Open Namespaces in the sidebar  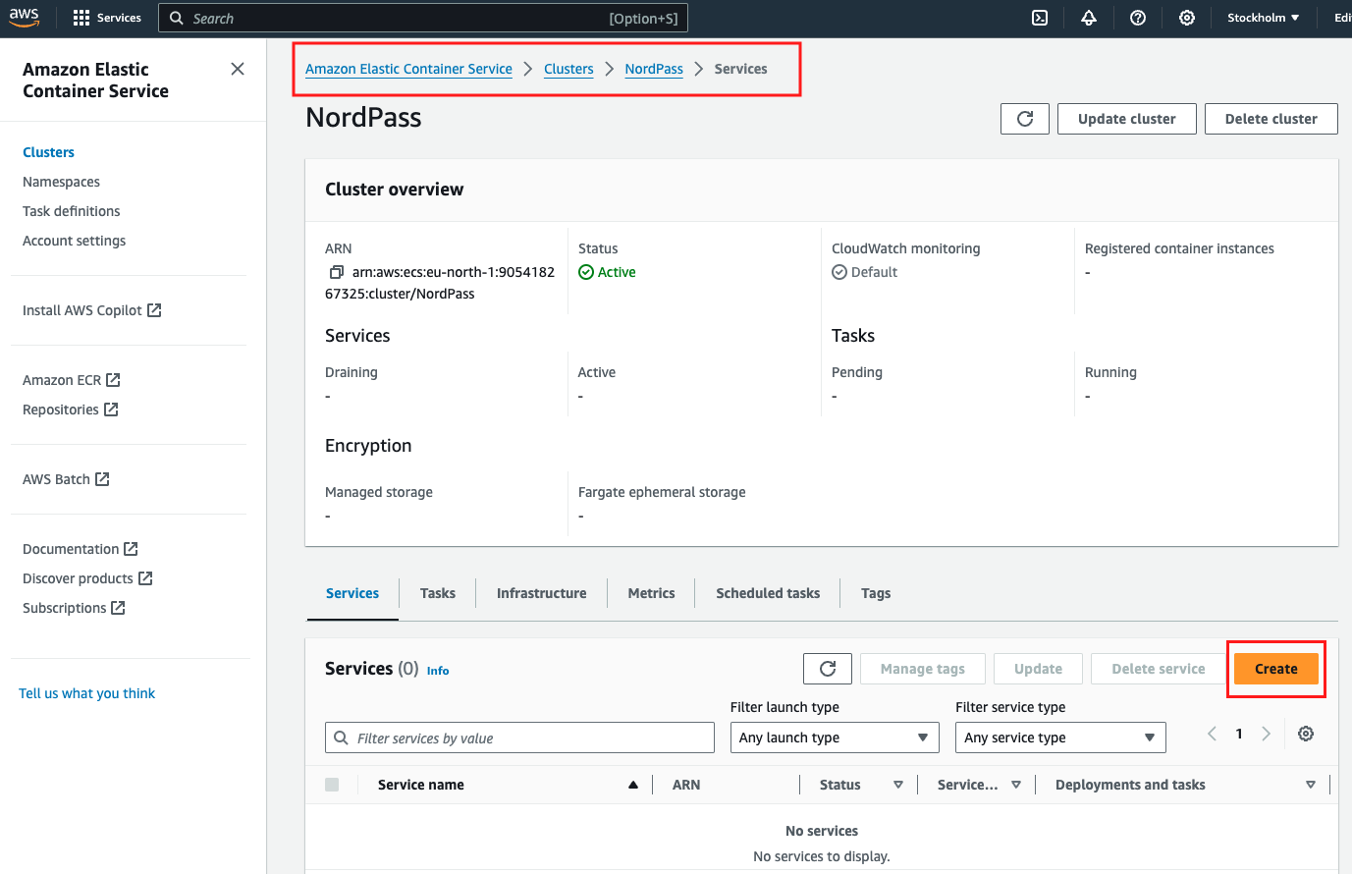click(61, 182)
